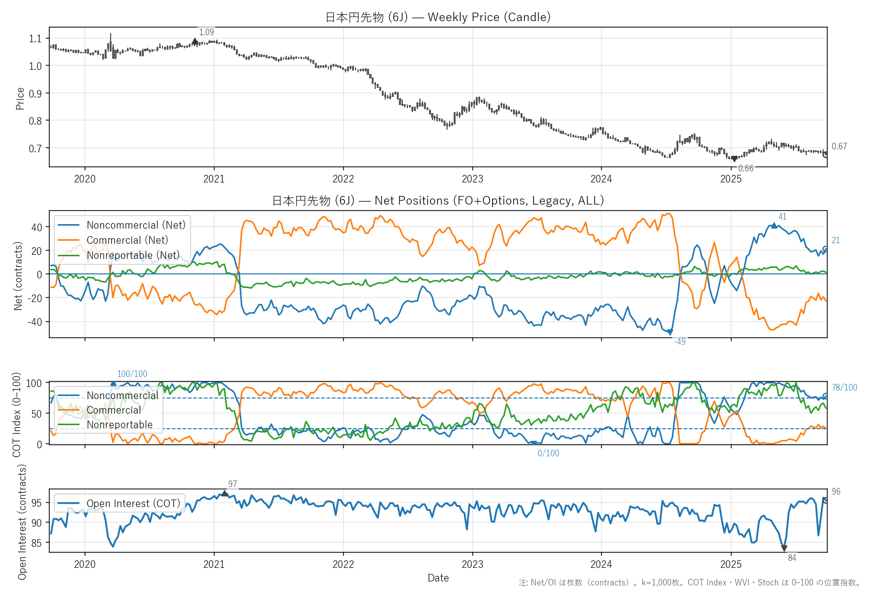The image size is (869, 593).
Task: Click the -49 net position trough marker
Action: tap(670, 332)
